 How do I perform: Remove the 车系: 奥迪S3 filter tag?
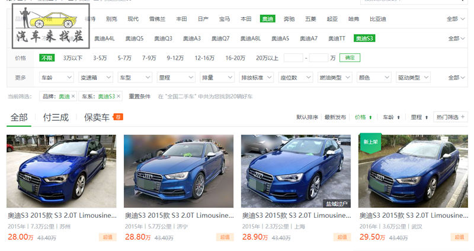click(118, 96)
